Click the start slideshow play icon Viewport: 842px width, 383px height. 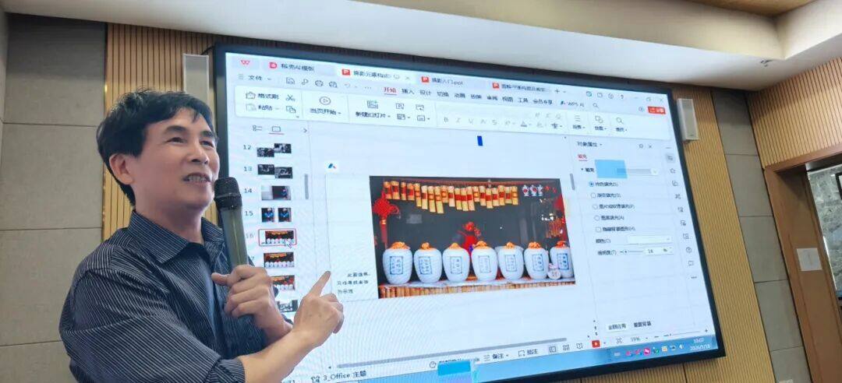click(x=325, y=100)
